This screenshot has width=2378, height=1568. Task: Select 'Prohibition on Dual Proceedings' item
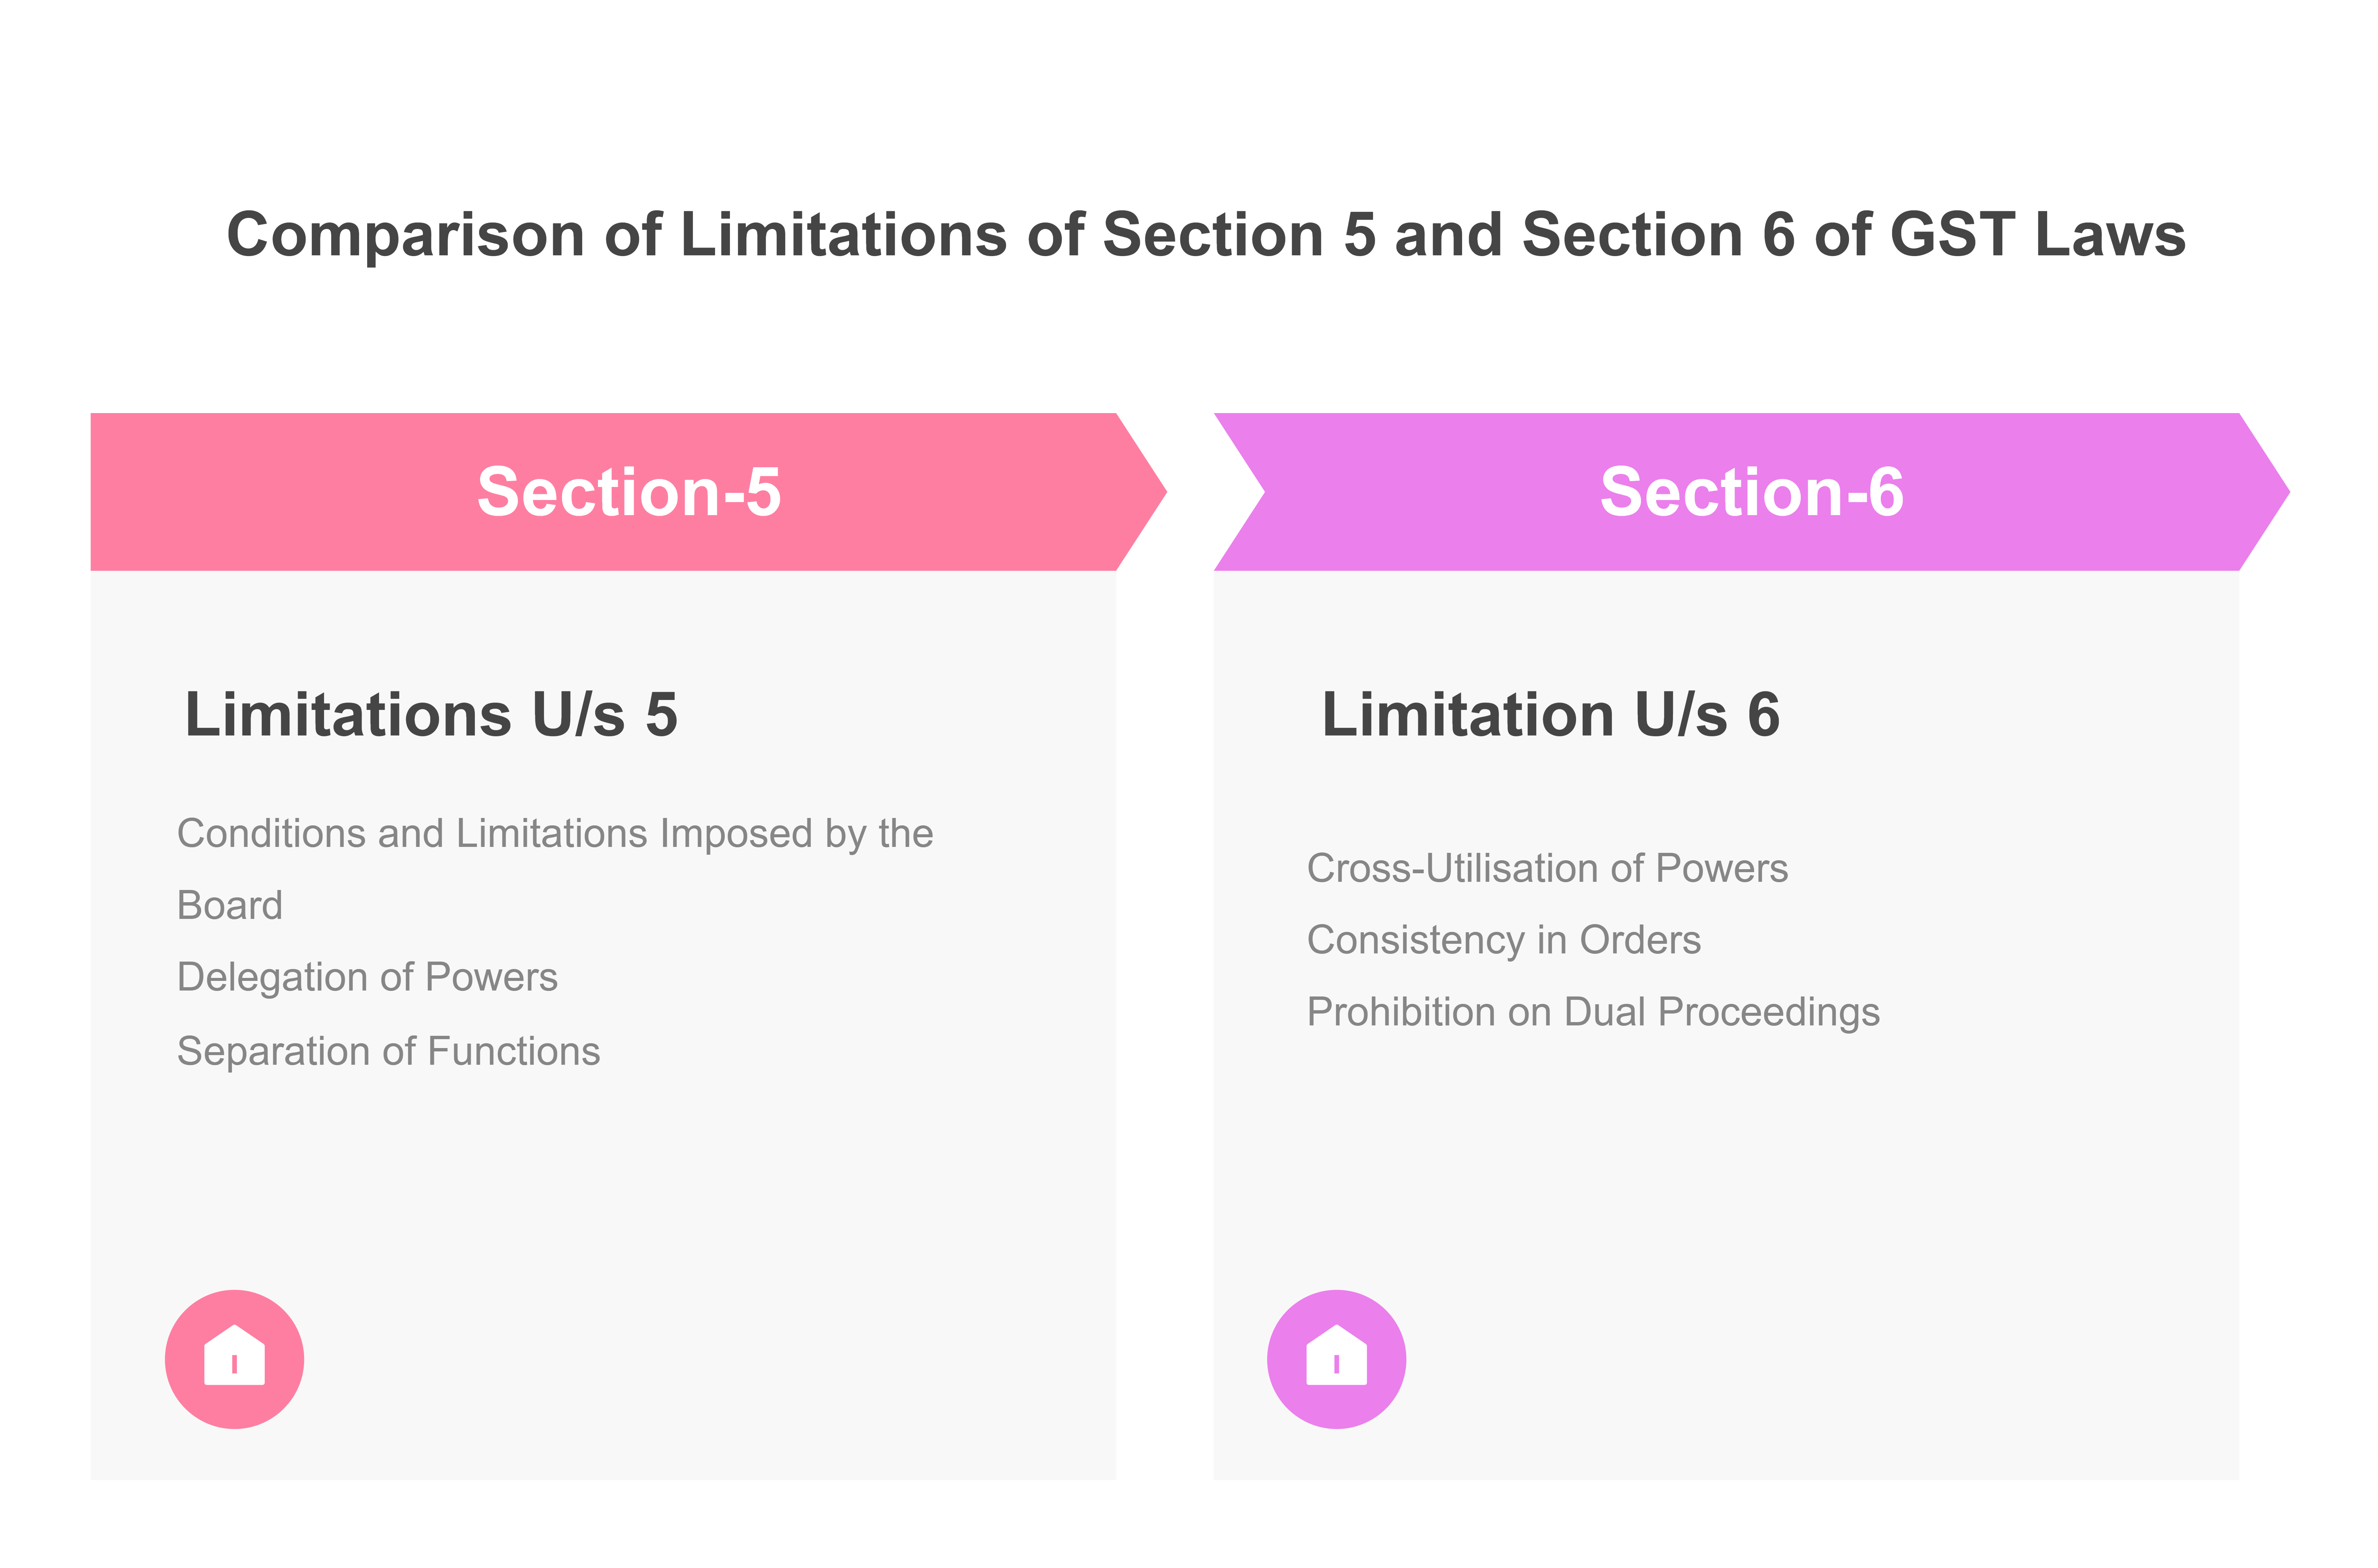(x=1593, y=1012)
